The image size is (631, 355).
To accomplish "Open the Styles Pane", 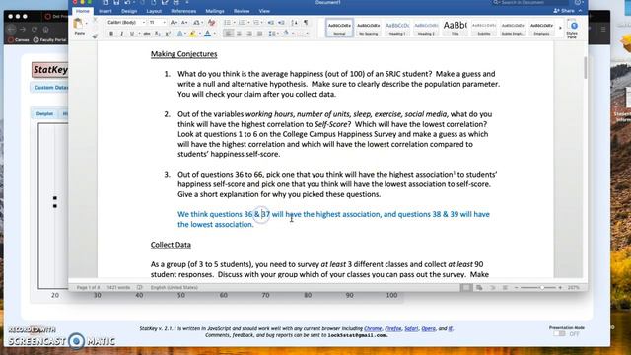I will 573,29.
